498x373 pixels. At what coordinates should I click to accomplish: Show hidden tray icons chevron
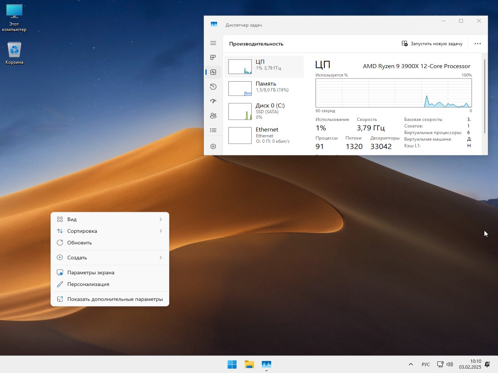[x=410, y=364]
